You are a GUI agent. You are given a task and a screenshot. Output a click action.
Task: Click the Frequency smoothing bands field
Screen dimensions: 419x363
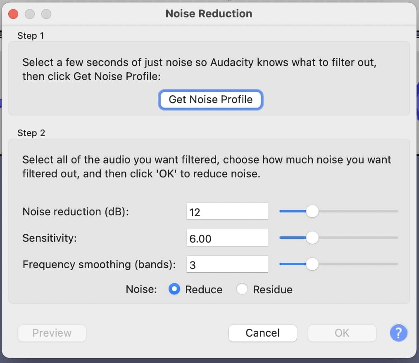pos(227,264)
